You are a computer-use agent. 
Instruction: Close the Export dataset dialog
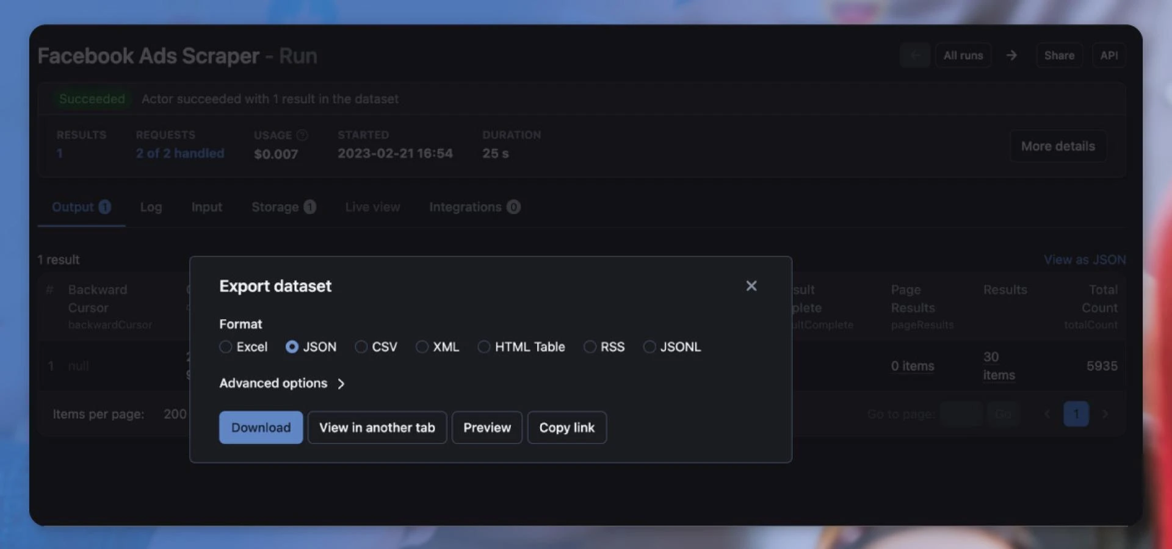click(x=751, y=286)
